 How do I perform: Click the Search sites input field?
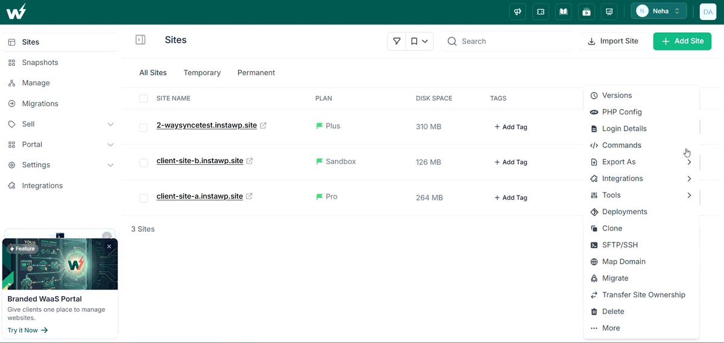click(507, 42)
